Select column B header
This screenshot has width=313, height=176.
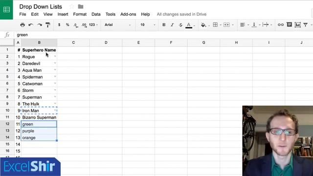(x=39, y=43)
